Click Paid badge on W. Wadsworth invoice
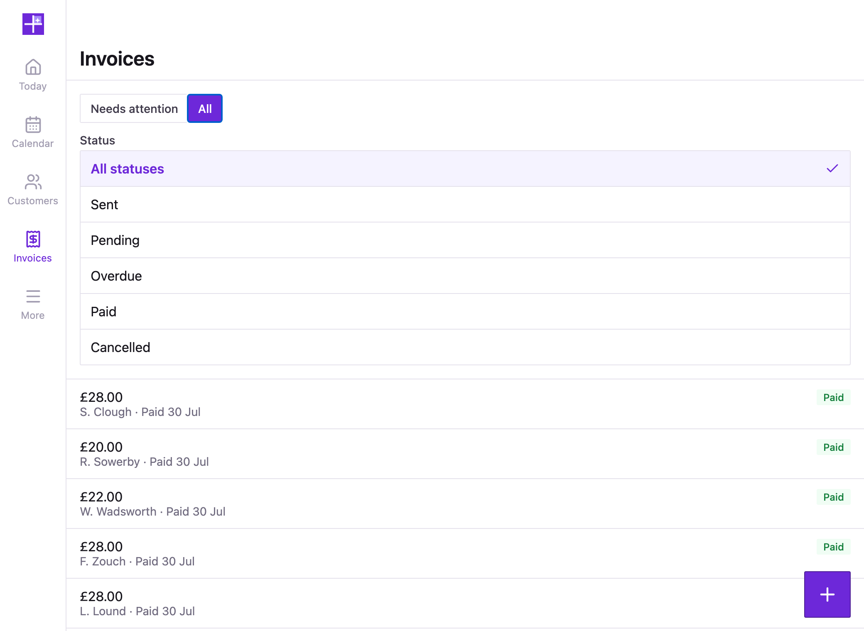Viewport: 864px width, 631px height. pos(833,497)
